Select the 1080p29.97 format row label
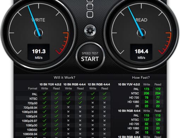 (30, 121)
